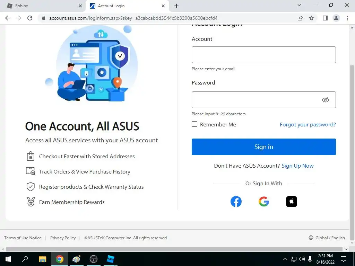
Task: Sign in with the Facebook icon
Action: pos(236,202)
